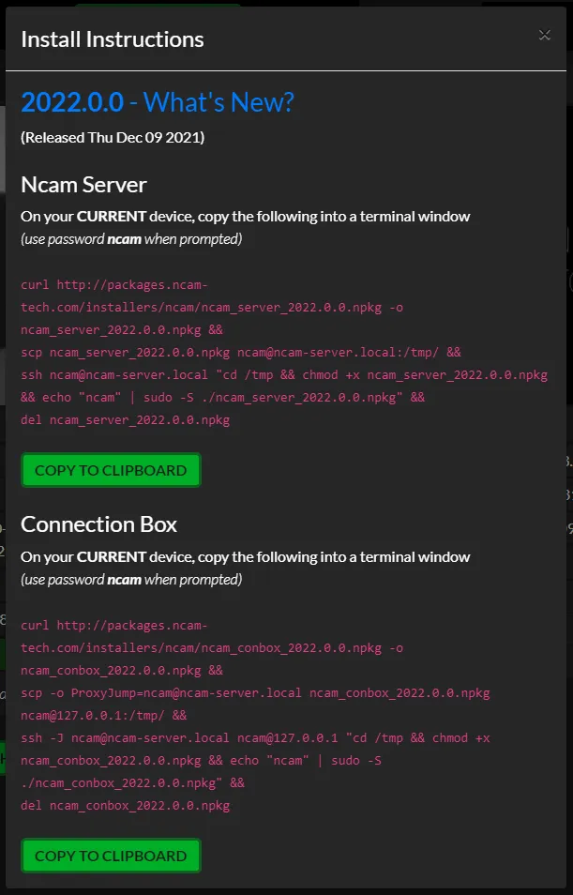Click the 'ssh -J ncam@ncam-server.local' command line

[x=255, y=738]
